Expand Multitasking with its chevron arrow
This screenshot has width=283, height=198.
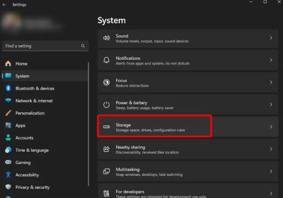(271, 171)
